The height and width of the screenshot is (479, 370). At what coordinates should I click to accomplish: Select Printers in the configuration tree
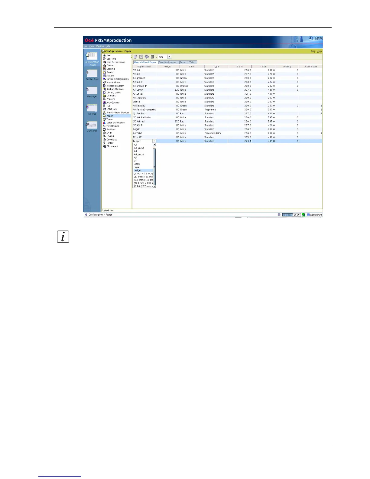coord(110,99)
